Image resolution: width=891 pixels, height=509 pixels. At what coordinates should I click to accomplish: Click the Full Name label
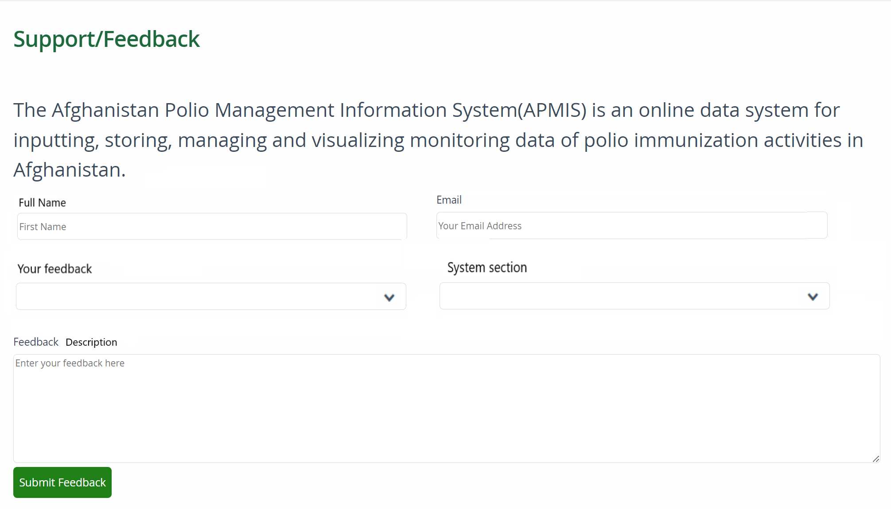click(x=42, y=202)
